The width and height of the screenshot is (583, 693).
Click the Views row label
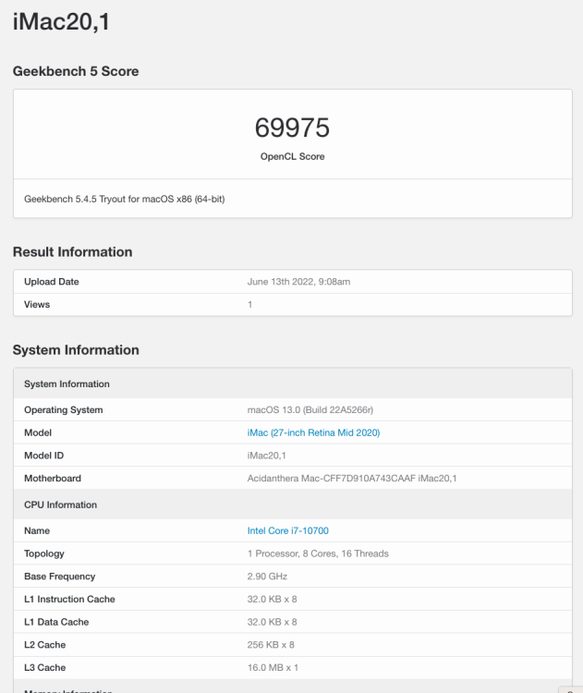tap(37, 305)
